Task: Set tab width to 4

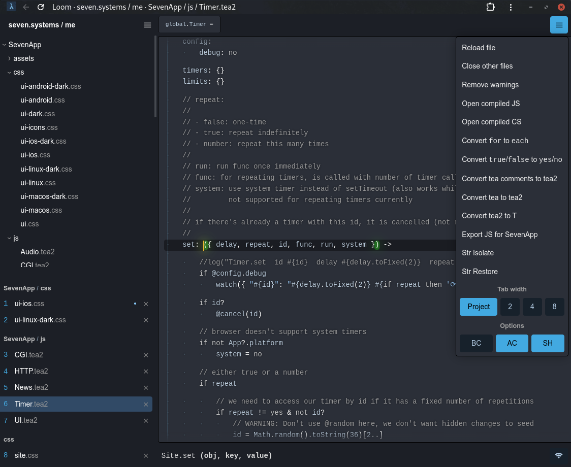Action: (x=532, y=307)
